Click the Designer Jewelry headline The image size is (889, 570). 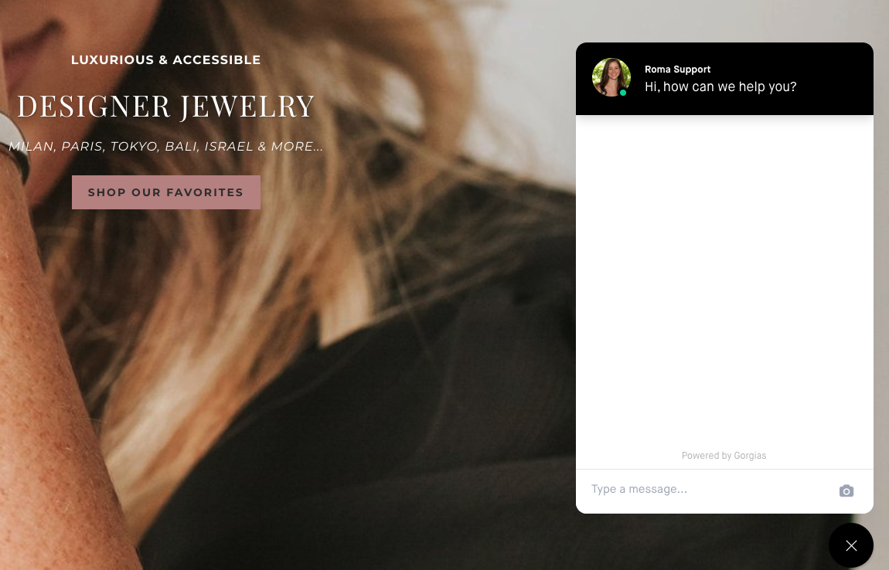tap(165, 106)
